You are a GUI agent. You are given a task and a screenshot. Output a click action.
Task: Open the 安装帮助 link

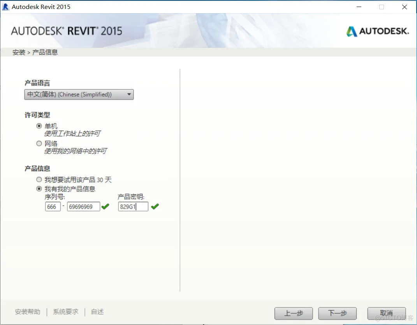tap(27, 312)
